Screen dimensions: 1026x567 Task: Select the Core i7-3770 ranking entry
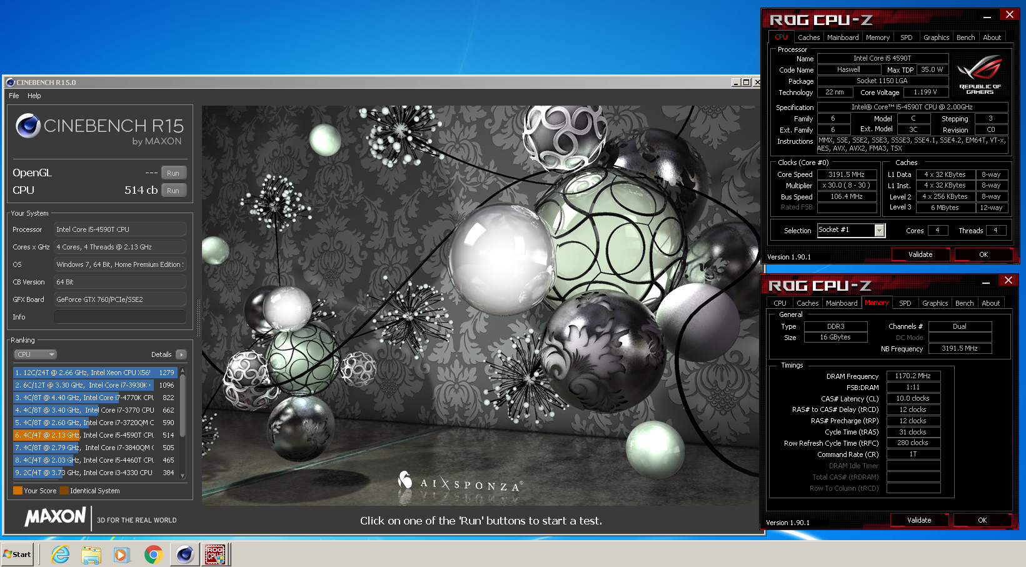pyautogui.click(x=95, y=410)
